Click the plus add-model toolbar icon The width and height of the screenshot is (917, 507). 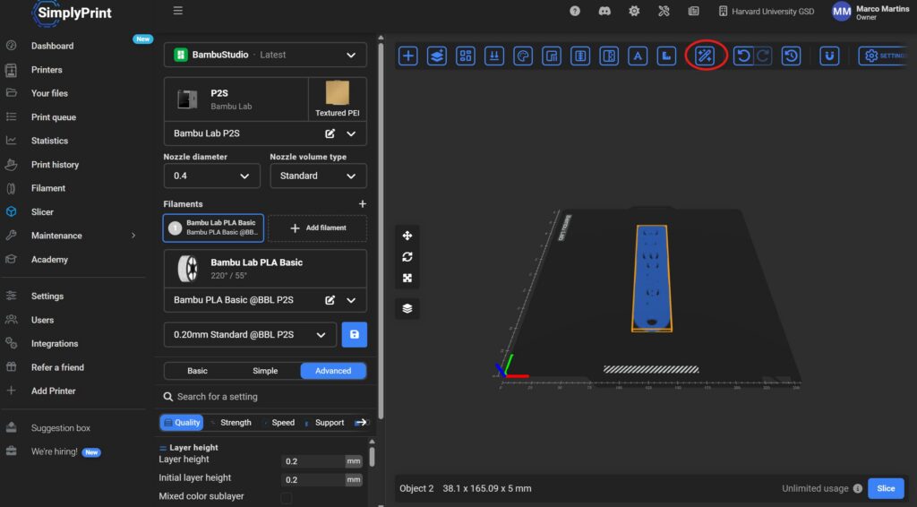click(x=407, y=56)
